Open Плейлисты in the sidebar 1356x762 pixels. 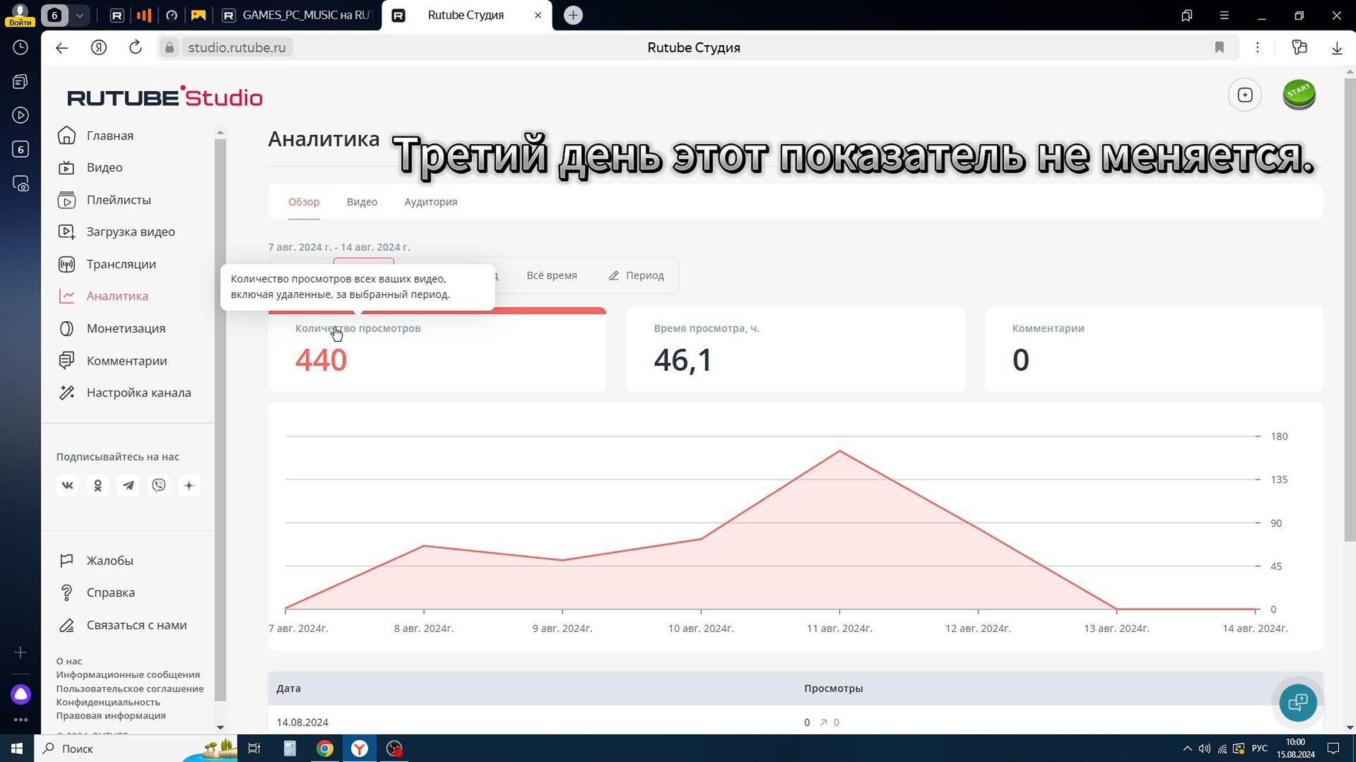pyautogui.click(x=118, y=200)
